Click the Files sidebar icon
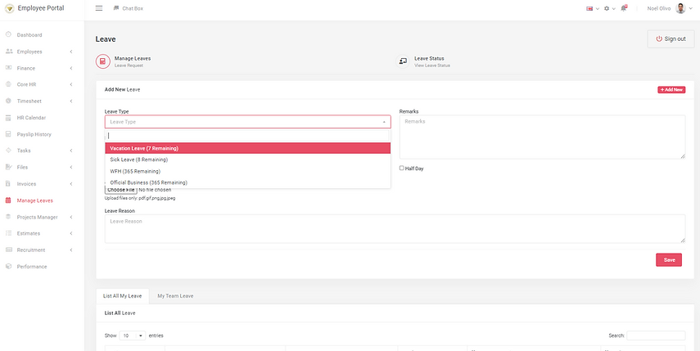Screen dimensions: 700x351 pyautogui.click(x=8, y=167)
